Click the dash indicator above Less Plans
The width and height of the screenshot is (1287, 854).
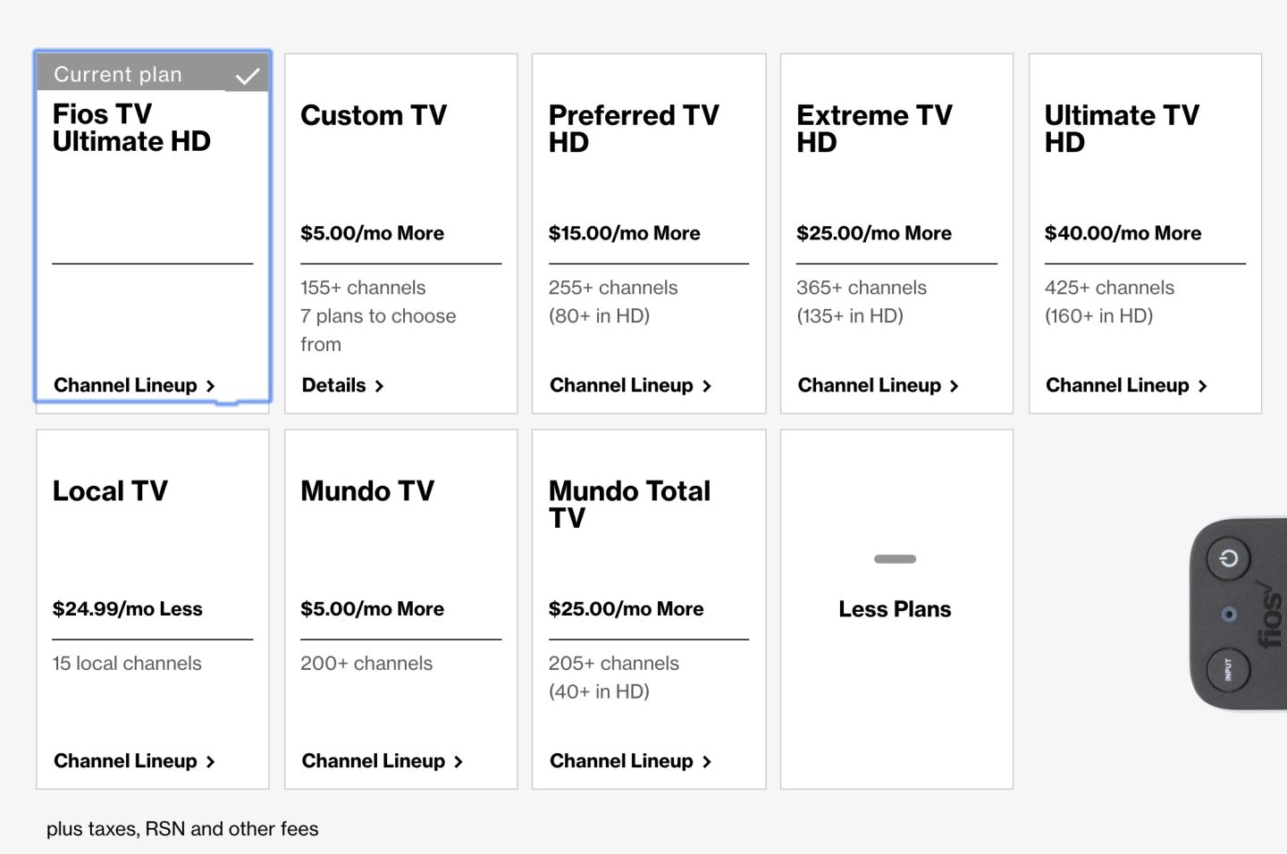[x=895, y=559]
